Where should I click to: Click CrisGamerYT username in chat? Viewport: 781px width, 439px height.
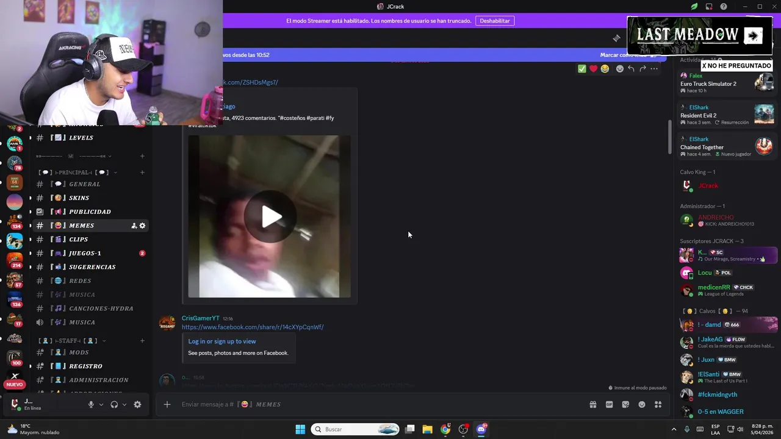tap(201, 318)
